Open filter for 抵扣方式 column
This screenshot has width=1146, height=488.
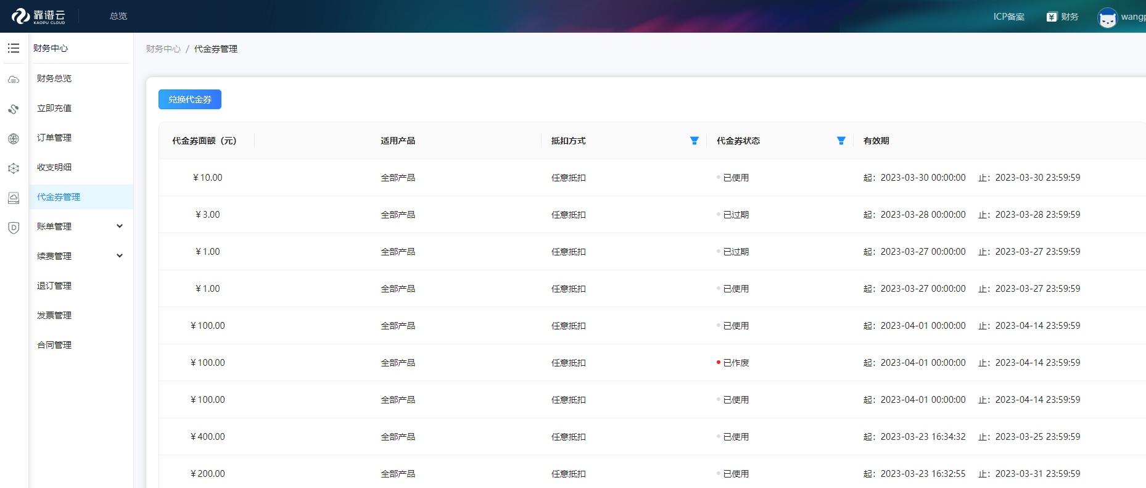click(x=694, y=141)
